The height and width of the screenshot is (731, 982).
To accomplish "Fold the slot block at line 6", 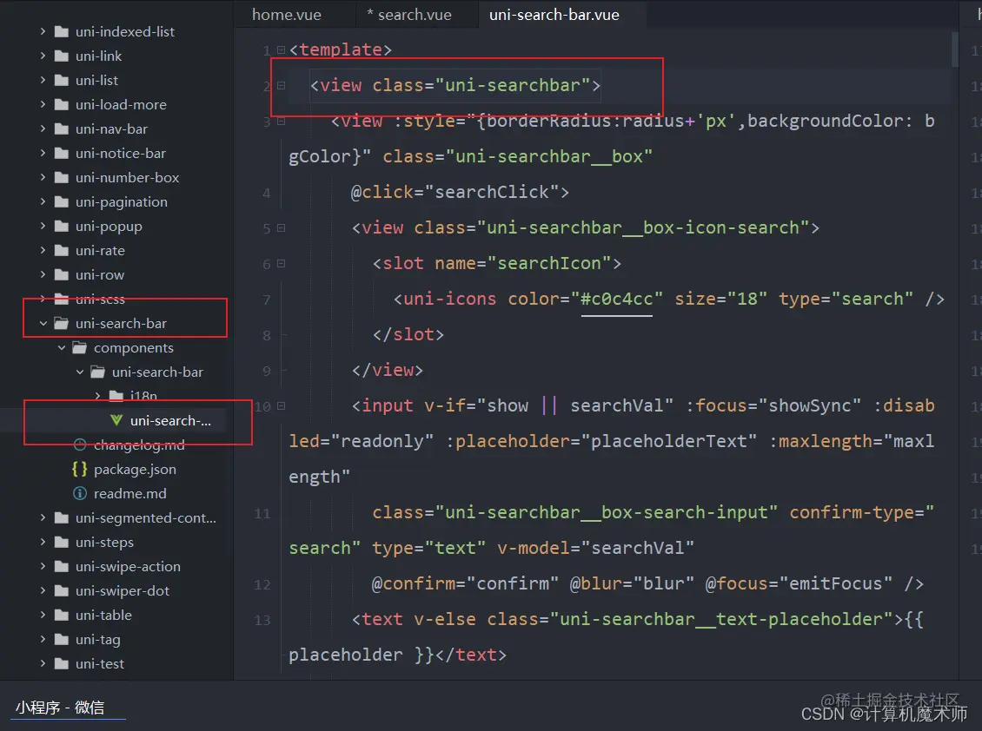I will (x=282, y=264).
